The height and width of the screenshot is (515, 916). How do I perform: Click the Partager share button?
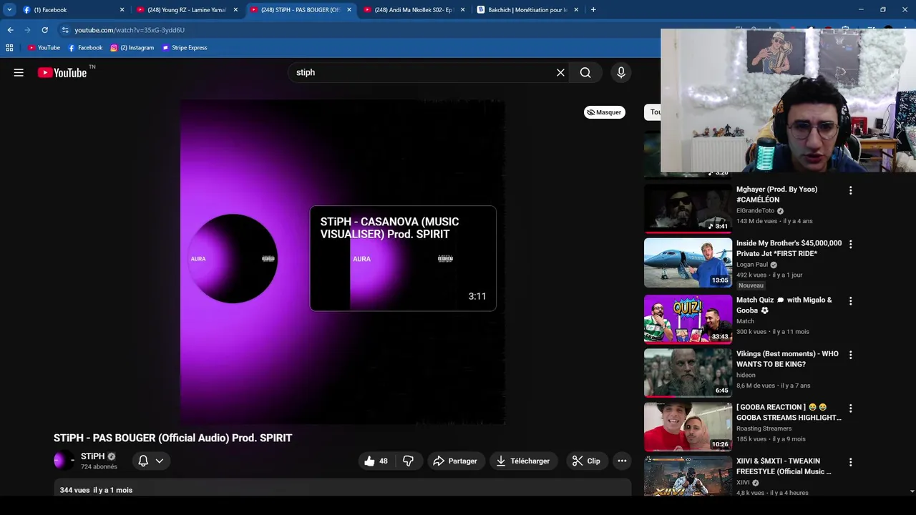pos(455,461)
